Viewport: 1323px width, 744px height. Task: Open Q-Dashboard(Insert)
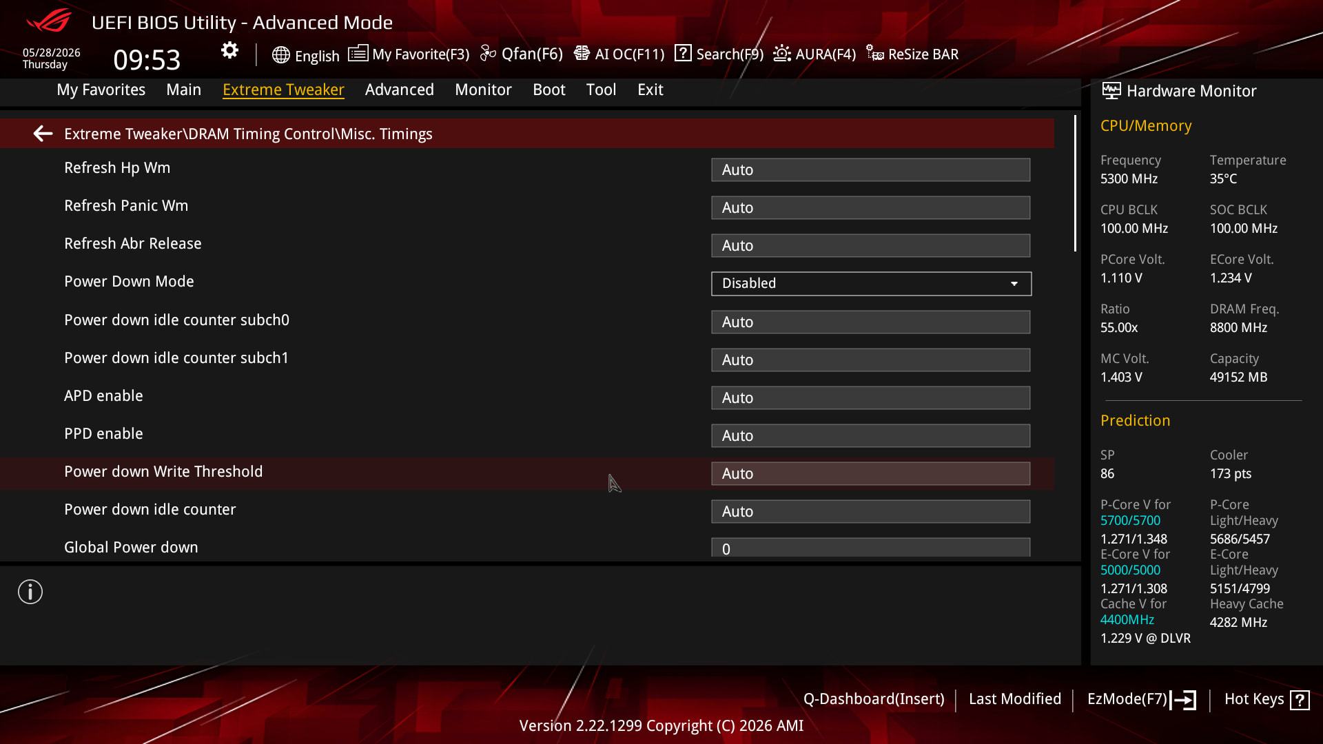874,699
